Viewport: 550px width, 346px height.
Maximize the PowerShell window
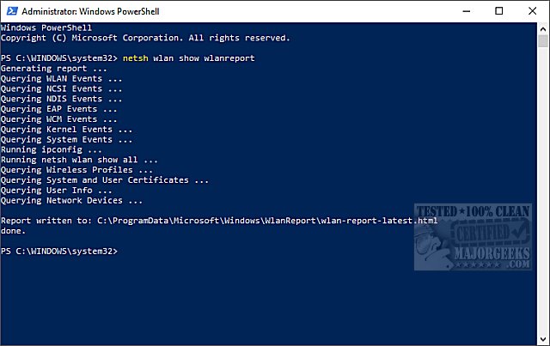[x=499, y=11]
